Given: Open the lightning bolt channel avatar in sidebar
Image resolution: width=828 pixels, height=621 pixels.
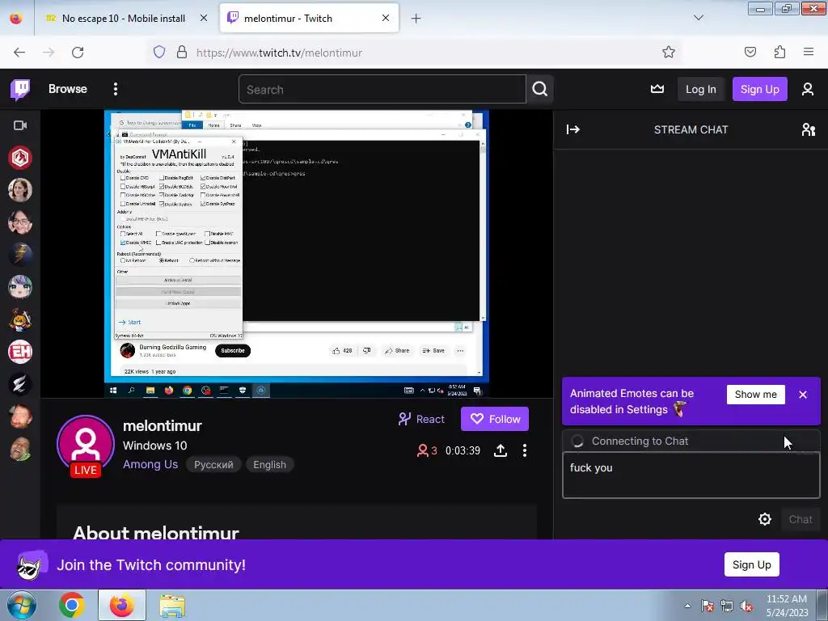Looking at the screenshot, I should [x=20, y=255].
